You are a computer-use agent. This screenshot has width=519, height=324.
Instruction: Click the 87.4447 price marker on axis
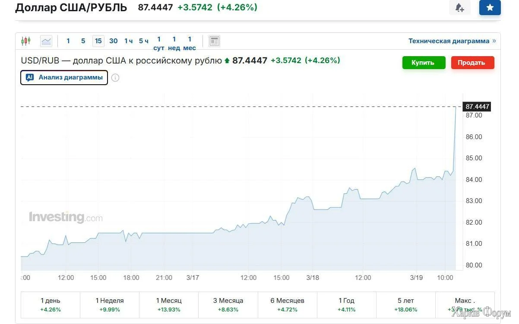[478, 107]
